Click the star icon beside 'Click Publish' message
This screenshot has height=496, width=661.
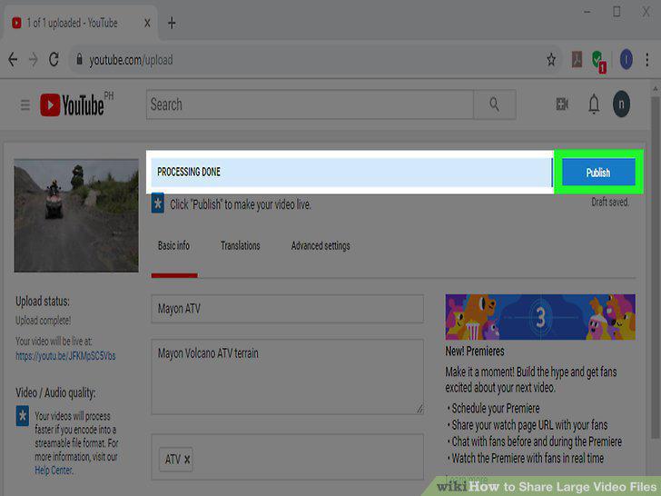tap(158, 204)
